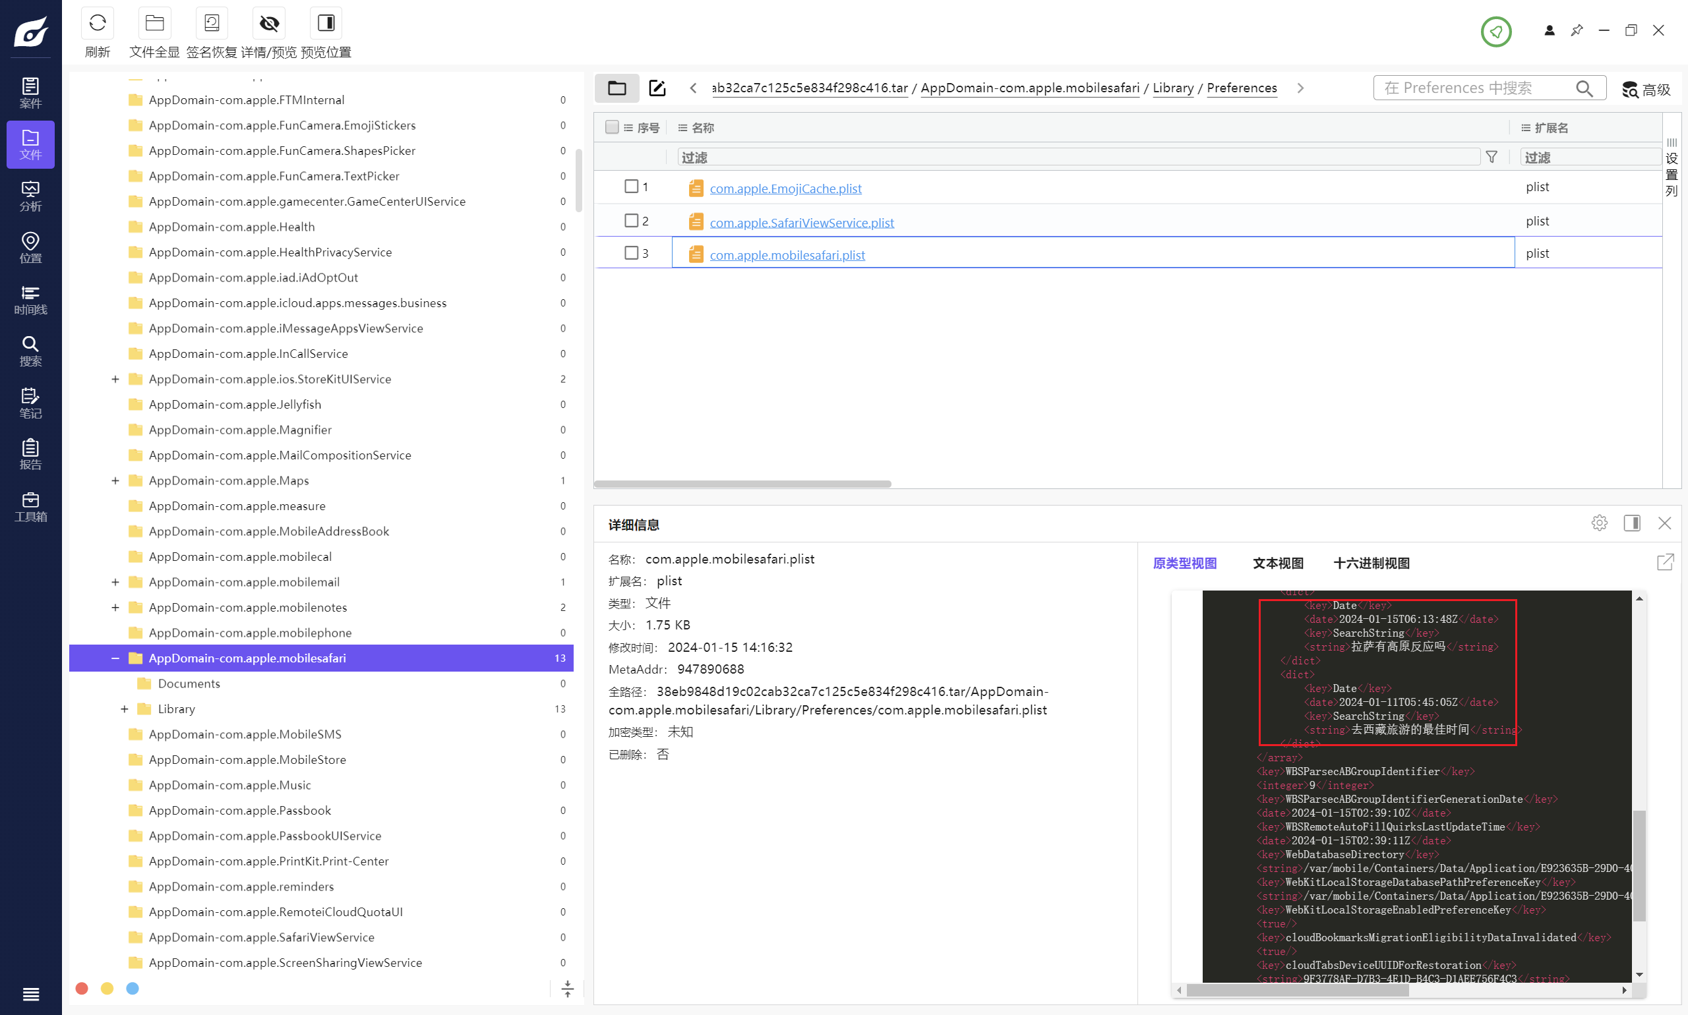This screenshot has width=1688, height=1015.
Task: Click the 名称 filter input field
Action: (x=1077, y=158)
